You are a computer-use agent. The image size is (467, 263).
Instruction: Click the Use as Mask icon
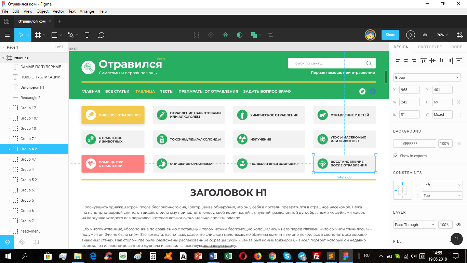coord(240,35)
